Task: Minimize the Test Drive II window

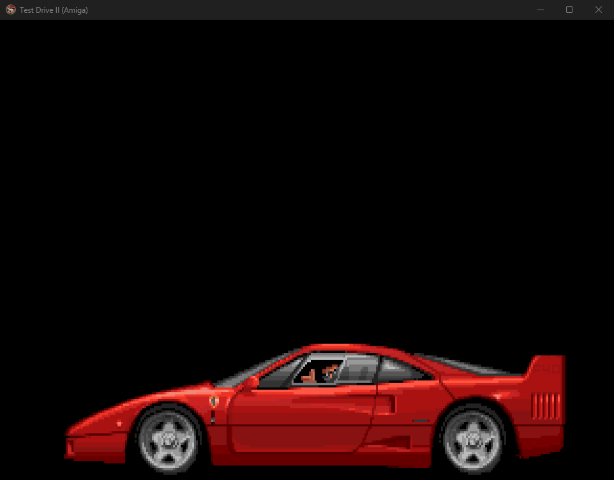Action: coord(541,10)
